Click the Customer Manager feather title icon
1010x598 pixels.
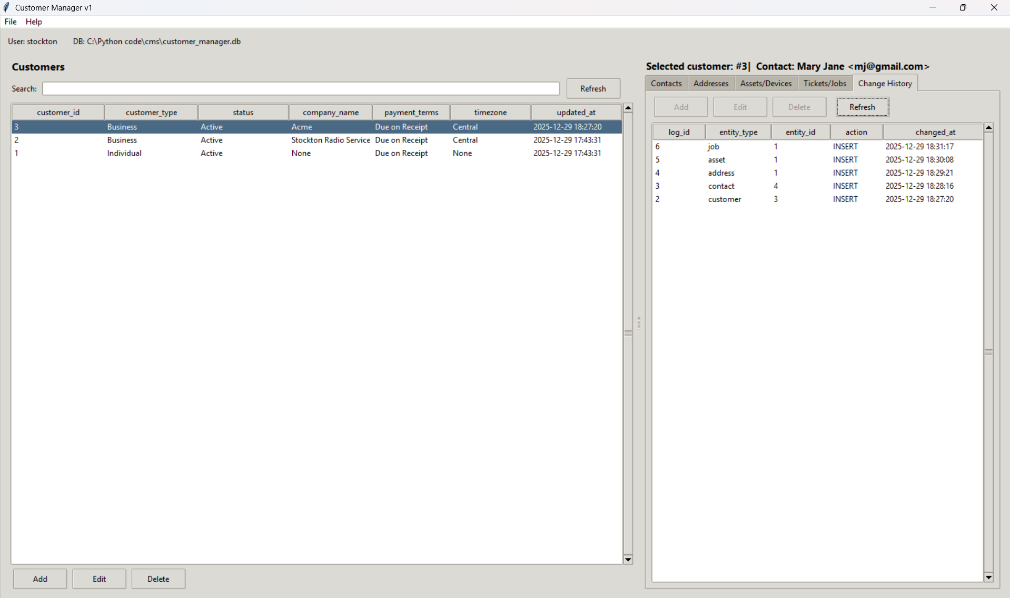[6, 7]
